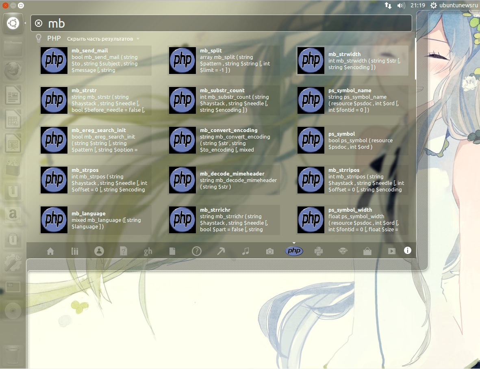Open the sound volume indicator

click(x=401, y=5)
